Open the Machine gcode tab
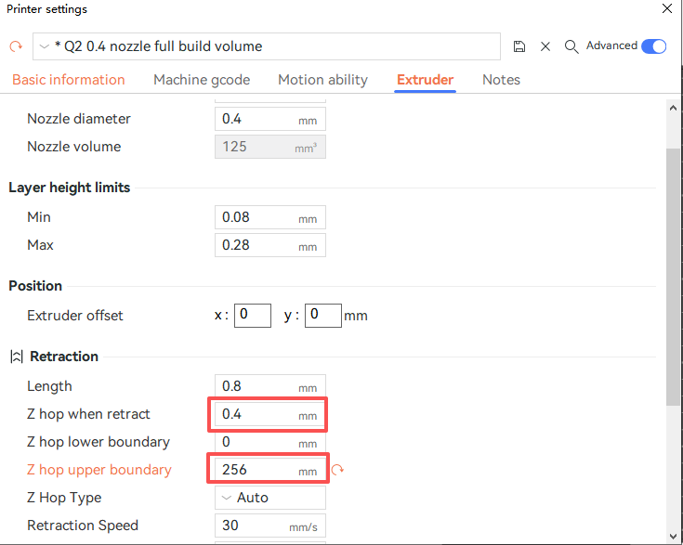Image resolution: width=683 pixels, height=545 pixels. 202,80
